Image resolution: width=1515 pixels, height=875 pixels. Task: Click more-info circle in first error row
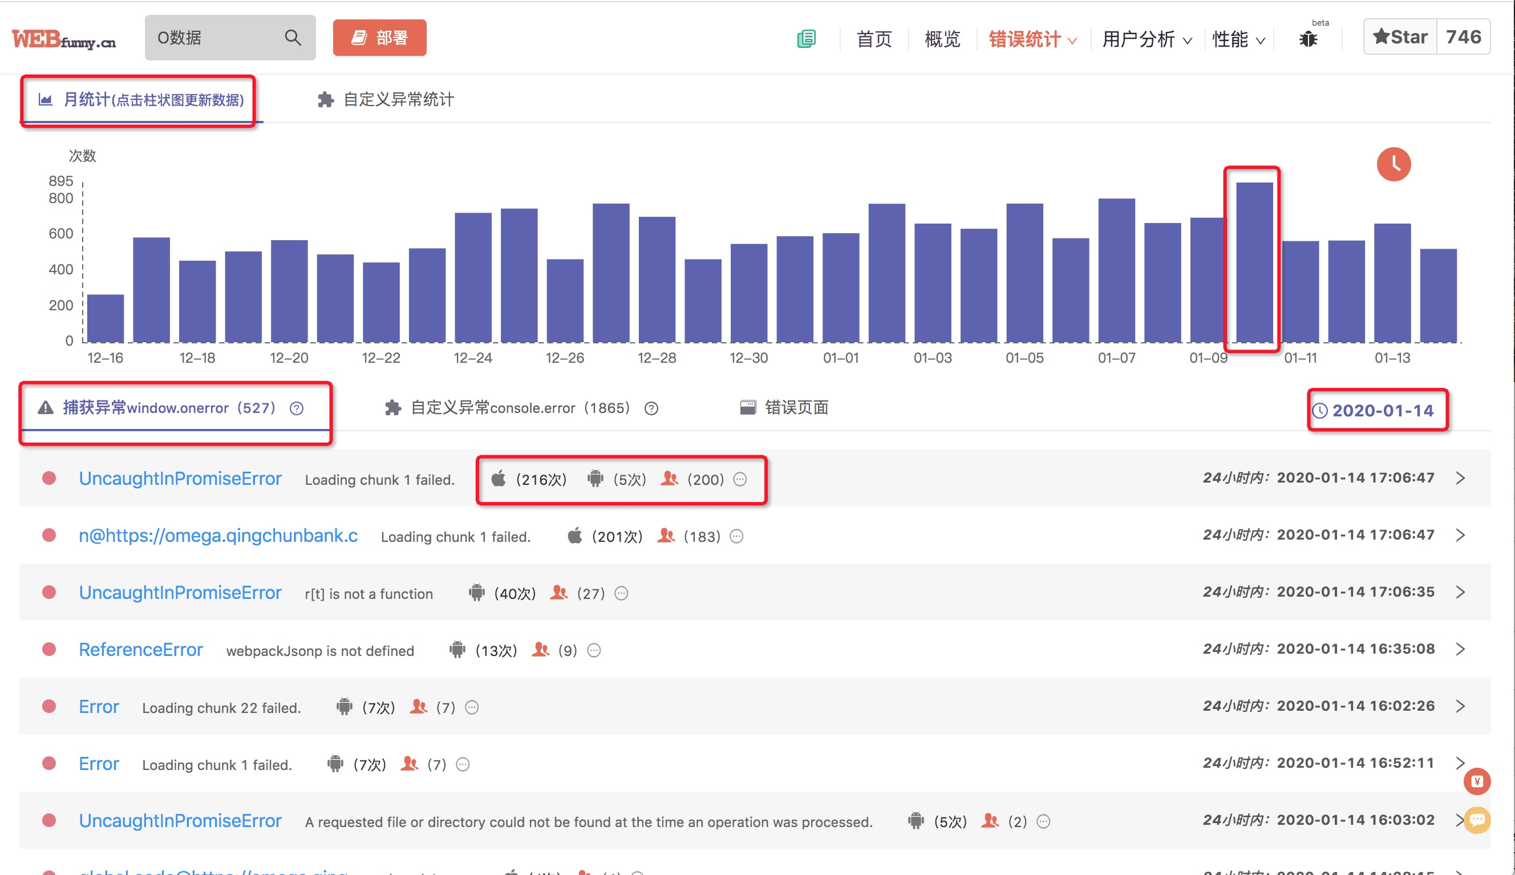coord(740,480)
